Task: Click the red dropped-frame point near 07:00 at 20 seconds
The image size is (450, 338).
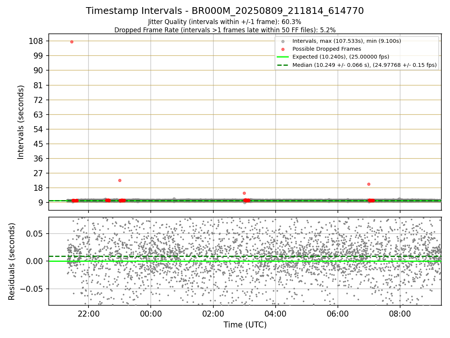Action: [369, 184]
